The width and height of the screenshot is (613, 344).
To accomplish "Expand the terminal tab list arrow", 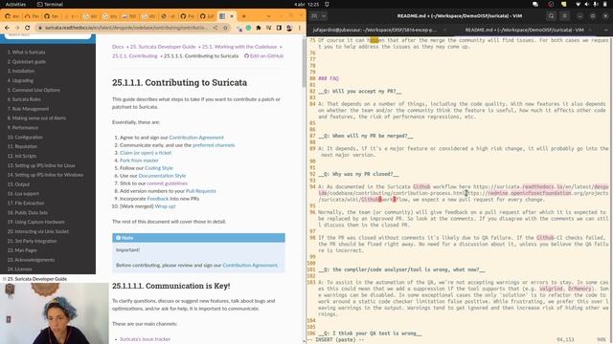I will tap(606, 30).
